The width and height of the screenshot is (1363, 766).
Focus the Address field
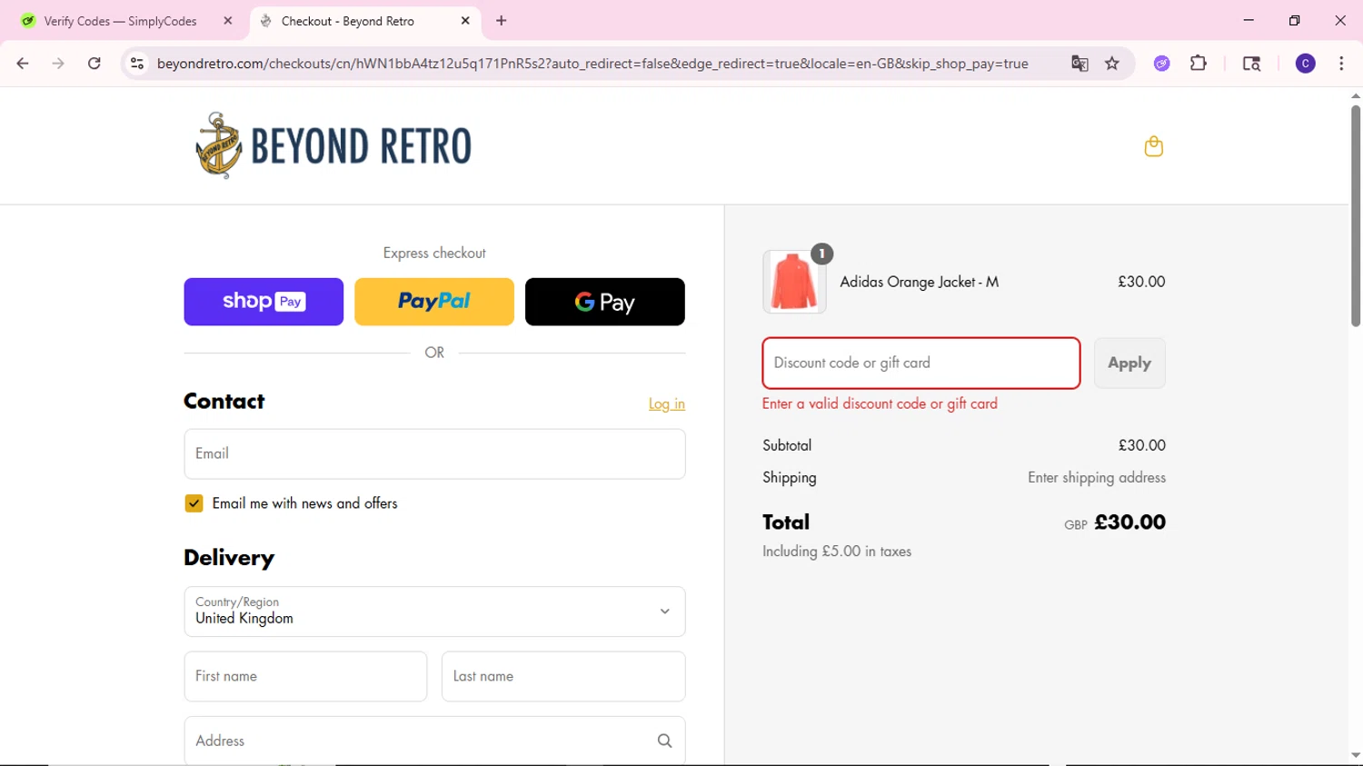tap(434, 741)
